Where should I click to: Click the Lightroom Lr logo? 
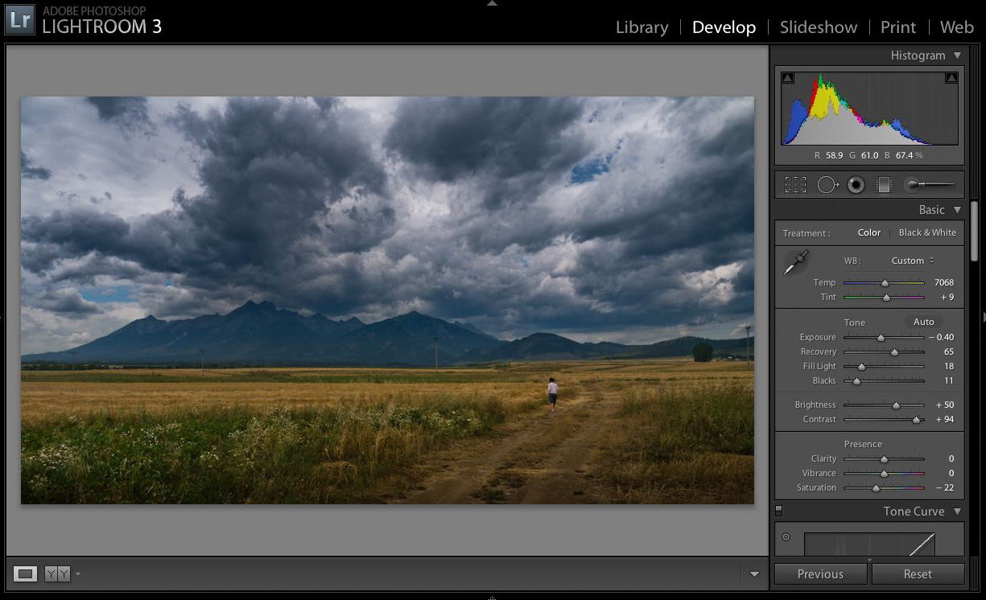tap(20, 19)
